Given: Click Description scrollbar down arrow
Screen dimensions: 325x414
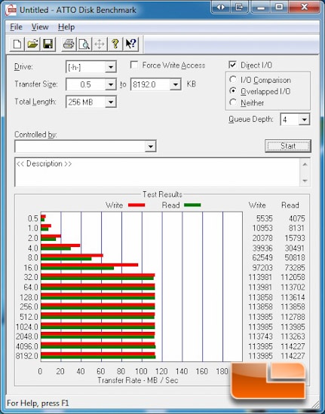Looking at the screenshot, I should coord(305,181).
